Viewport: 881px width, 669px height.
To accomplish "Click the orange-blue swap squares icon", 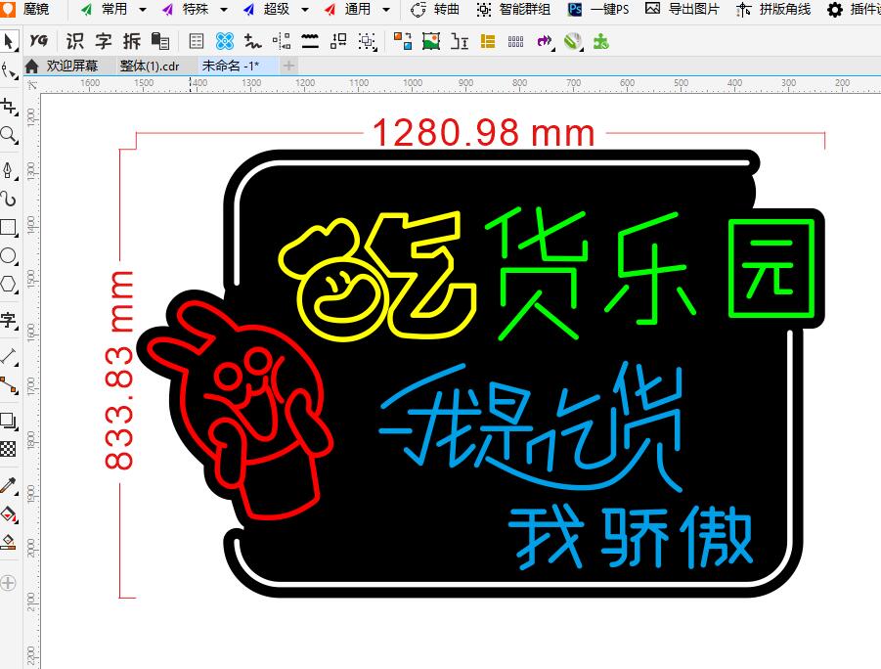I will (x=403, y=41).
